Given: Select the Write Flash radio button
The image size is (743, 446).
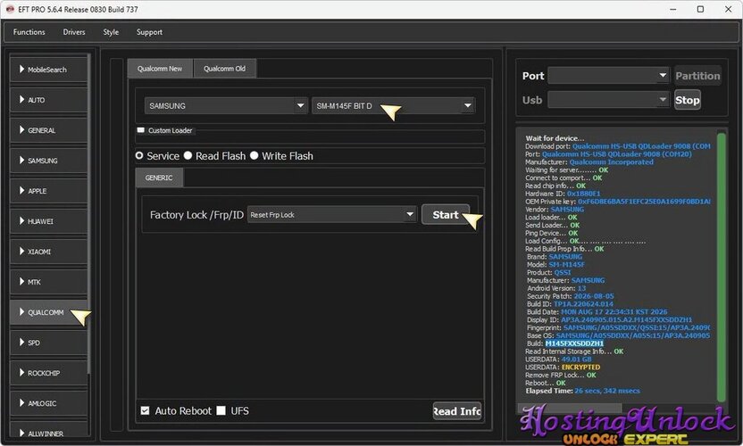Looking at the screenshot, I should (x=254, y=155).
